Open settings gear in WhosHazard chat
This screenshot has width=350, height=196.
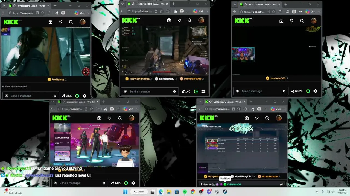pos(84,96)
